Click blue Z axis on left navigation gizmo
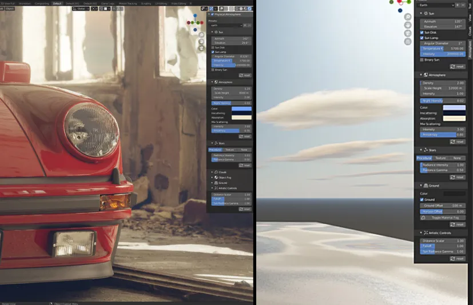Viewport: 473px width, 305px height. (x=195, y=15)
